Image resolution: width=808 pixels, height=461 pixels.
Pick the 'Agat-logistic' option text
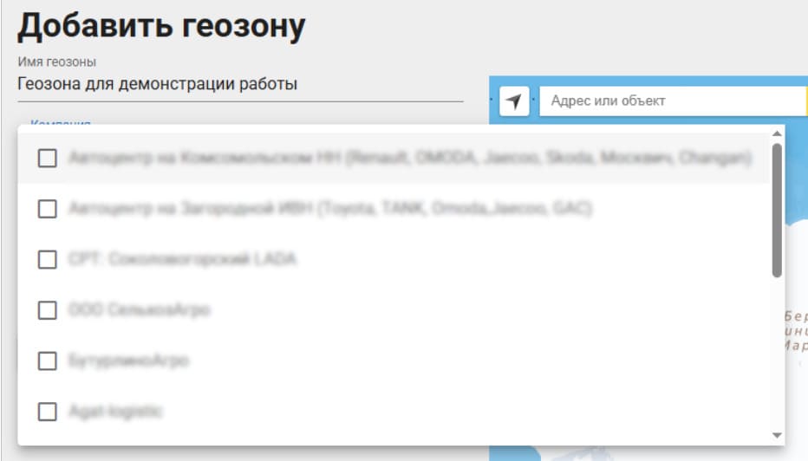(116, 412)
